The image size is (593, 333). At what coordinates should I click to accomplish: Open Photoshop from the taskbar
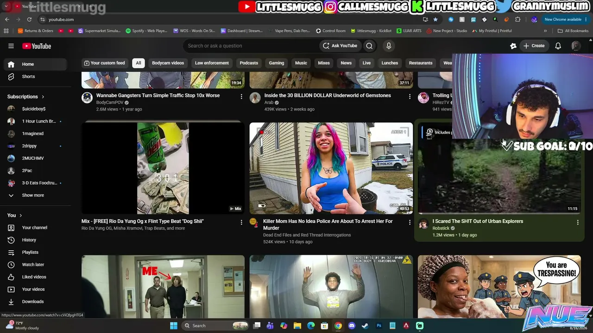pos(379,326)
